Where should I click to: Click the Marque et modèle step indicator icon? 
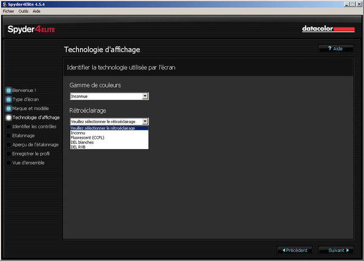pyautogui.click(x=9, y=109)
